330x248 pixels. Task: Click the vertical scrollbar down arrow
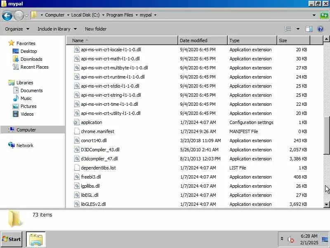pos(326,204)
